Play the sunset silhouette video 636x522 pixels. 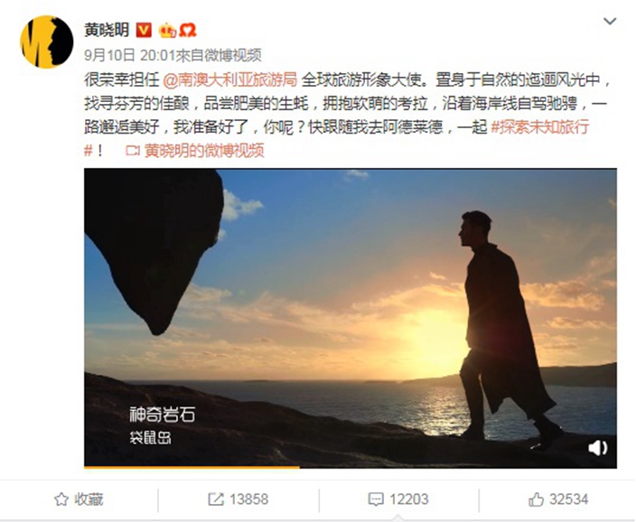coord(351,318)
